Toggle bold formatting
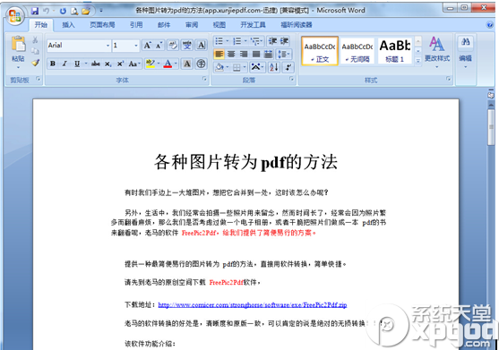499x350 pixels. click(53, 64)
